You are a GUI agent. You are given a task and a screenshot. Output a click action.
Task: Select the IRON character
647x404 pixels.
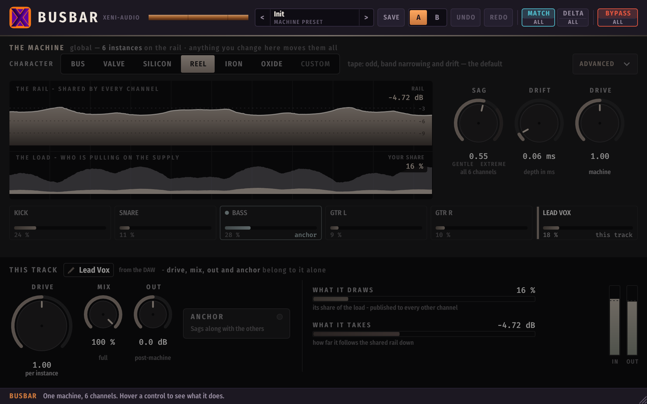click(x=234, y=64)
